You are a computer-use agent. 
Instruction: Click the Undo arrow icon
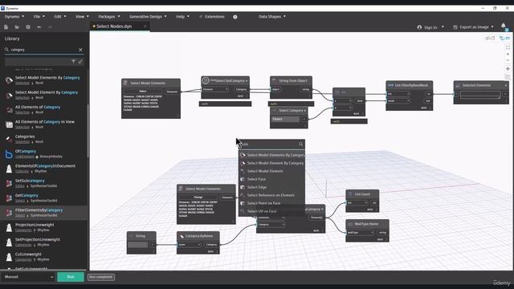point(39,27)
